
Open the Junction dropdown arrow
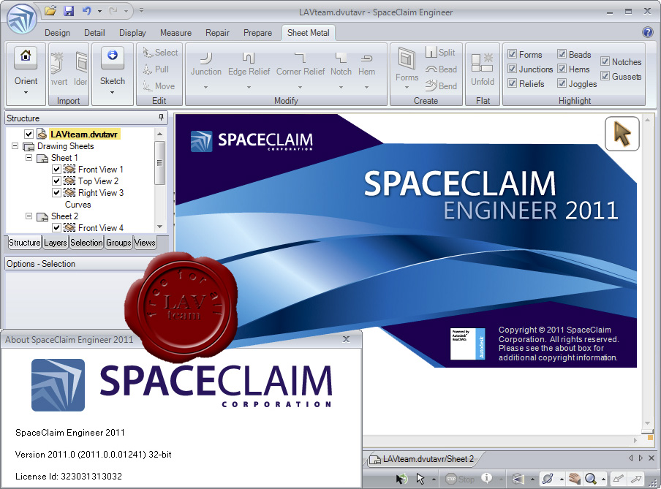coord(205,87)
